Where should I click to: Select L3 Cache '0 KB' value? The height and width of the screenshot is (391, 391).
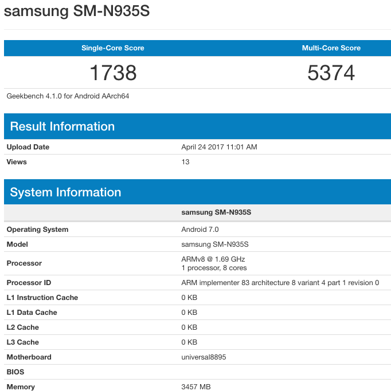(x=189, y=342)
